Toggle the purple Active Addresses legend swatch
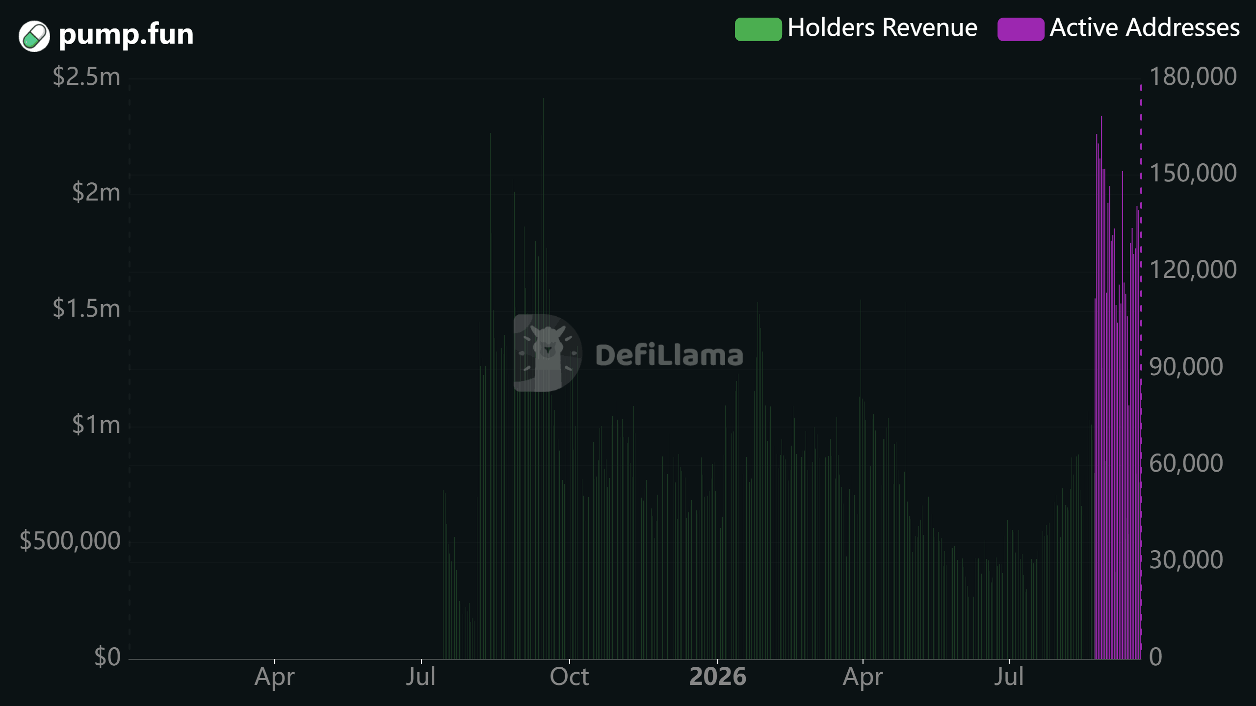 pyautogui.click(x=1020, y=29)
